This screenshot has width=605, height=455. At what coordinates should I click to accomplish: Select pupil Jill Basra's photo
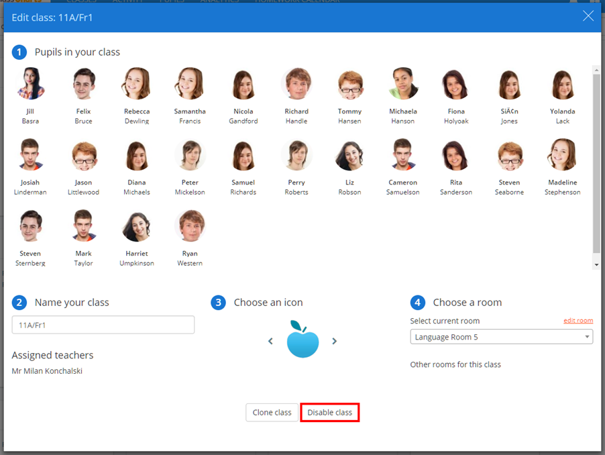coord(30,84)
